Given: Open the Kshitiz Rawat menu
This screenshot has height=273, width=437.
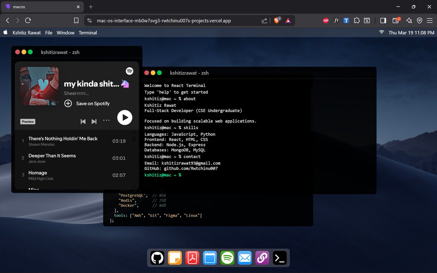Looking at the screenshot, I should click(x=27, y=32).
